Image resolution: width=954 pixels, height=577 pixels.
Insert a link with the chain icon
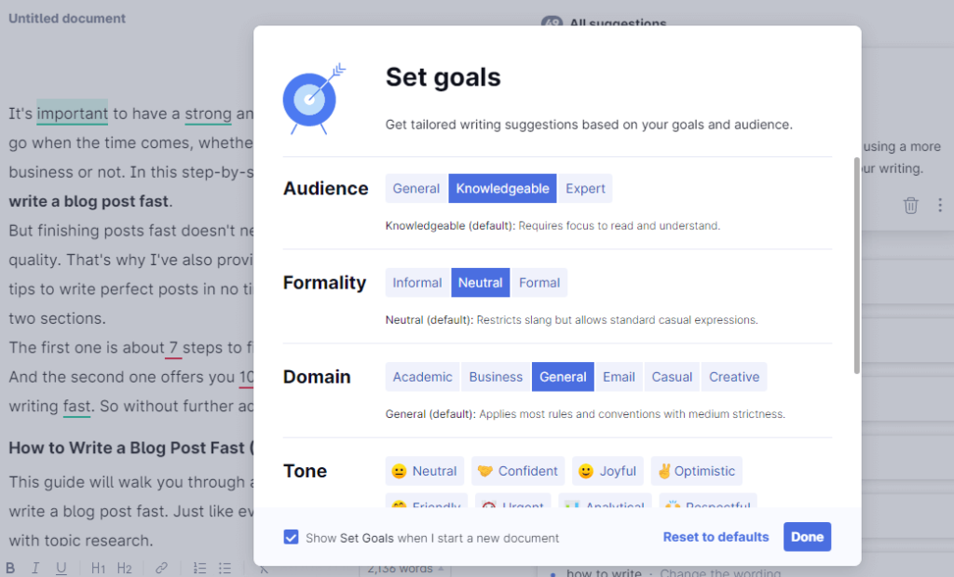[x=161, y=569]
